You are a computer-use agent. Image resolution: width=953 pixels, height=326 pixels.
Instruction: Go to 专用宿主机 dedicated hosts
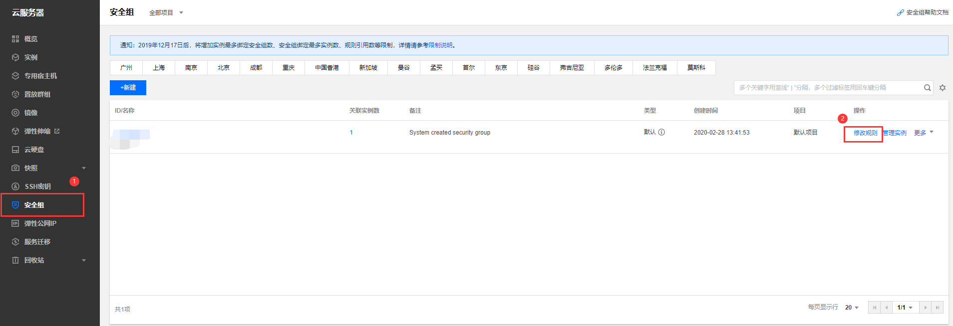point(40,76)
